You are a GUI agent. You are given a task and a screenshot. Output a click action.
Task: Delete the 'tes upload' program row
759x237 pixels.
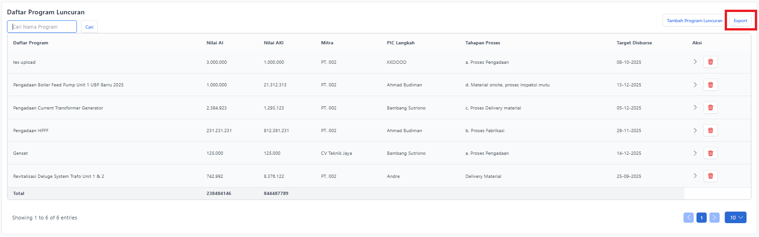tap(710, 62)
